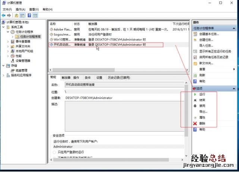This screenshot has height=172, width=239.
Task: Click the 刷新 (Refresh) action
Action: [x=202, y=75]
